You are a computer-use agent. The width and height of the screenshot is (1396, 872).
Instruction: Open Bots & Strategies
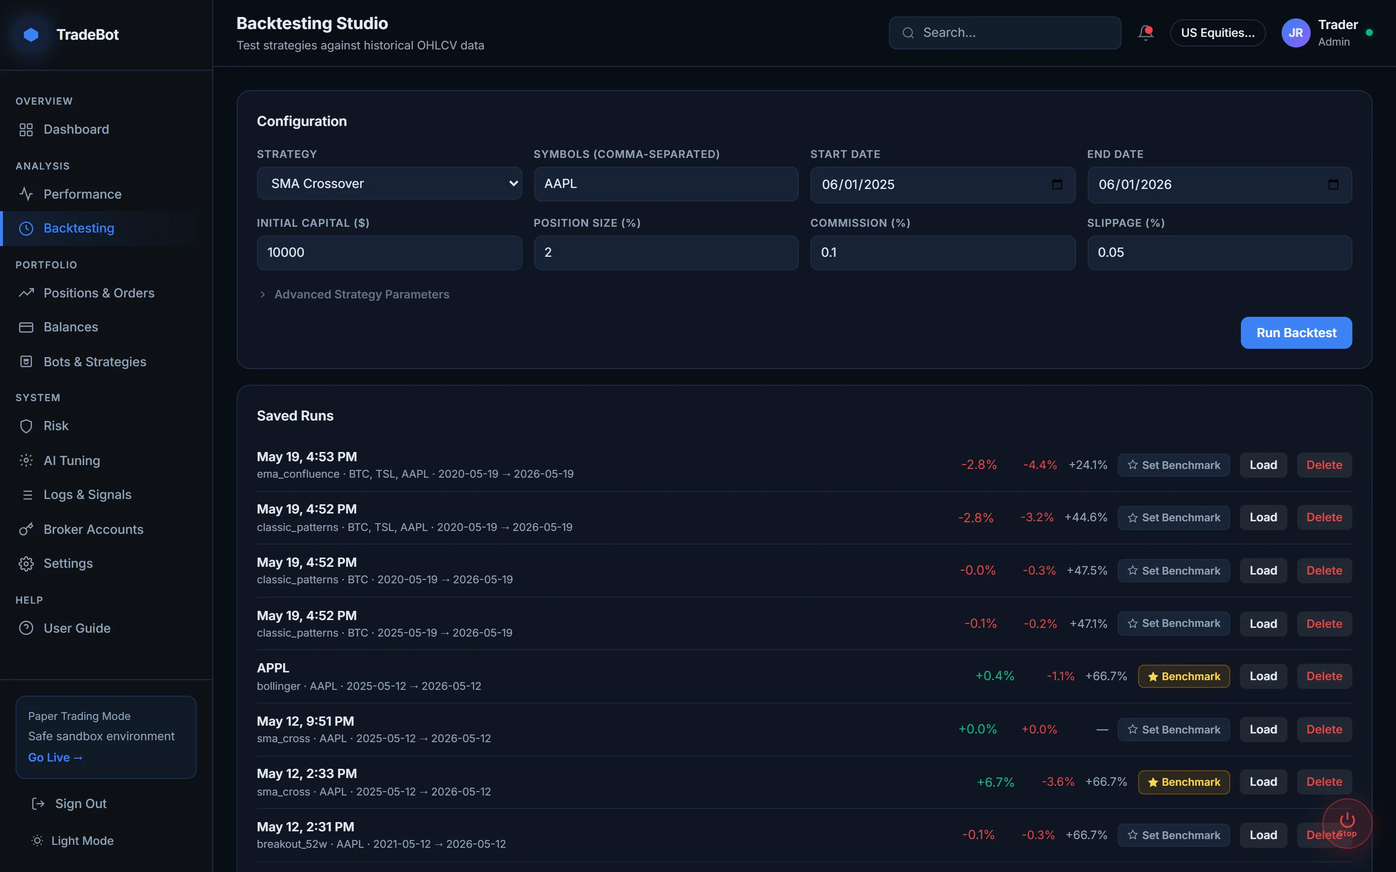pos(106,361)
